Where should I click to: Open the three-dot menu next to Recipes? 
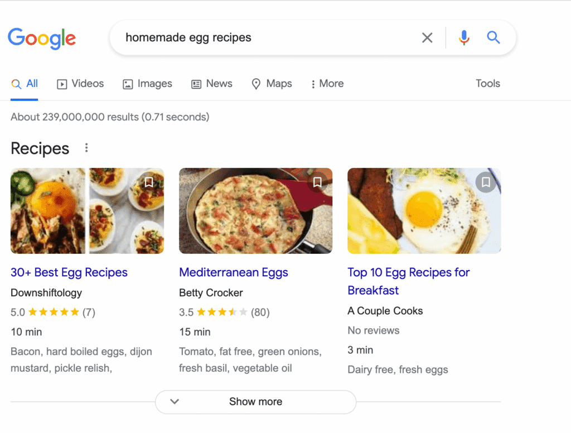click(x=86, y=147)
